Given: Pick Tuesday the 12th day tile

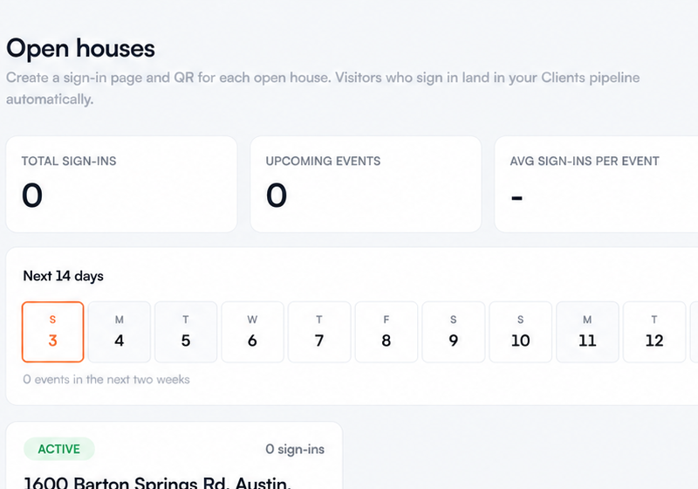Looking at the screenshot, I should pos(654,332).
